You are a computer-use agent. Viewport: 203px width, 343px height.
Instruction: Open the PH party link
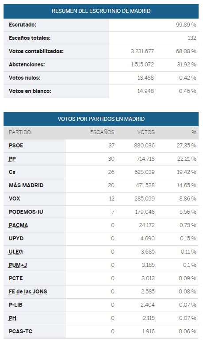[x=12, y=318]
